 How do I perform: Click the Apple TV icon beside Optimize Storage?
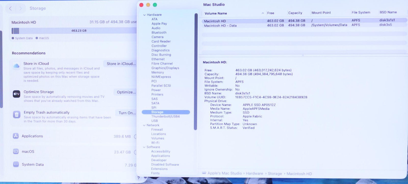click(17, 94)
